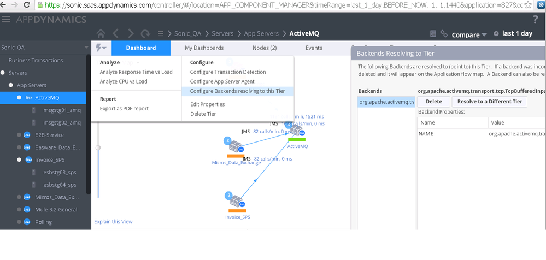The width and height of the screenshot is (546, 260).
Task: Go back in the browser
Action: click(4, 5)
